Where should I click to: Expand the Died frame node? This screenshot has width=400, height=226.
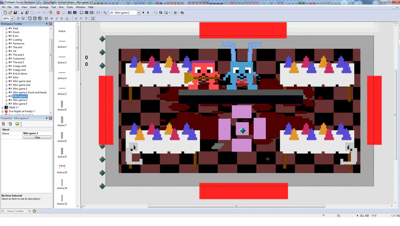pos(6,28)
